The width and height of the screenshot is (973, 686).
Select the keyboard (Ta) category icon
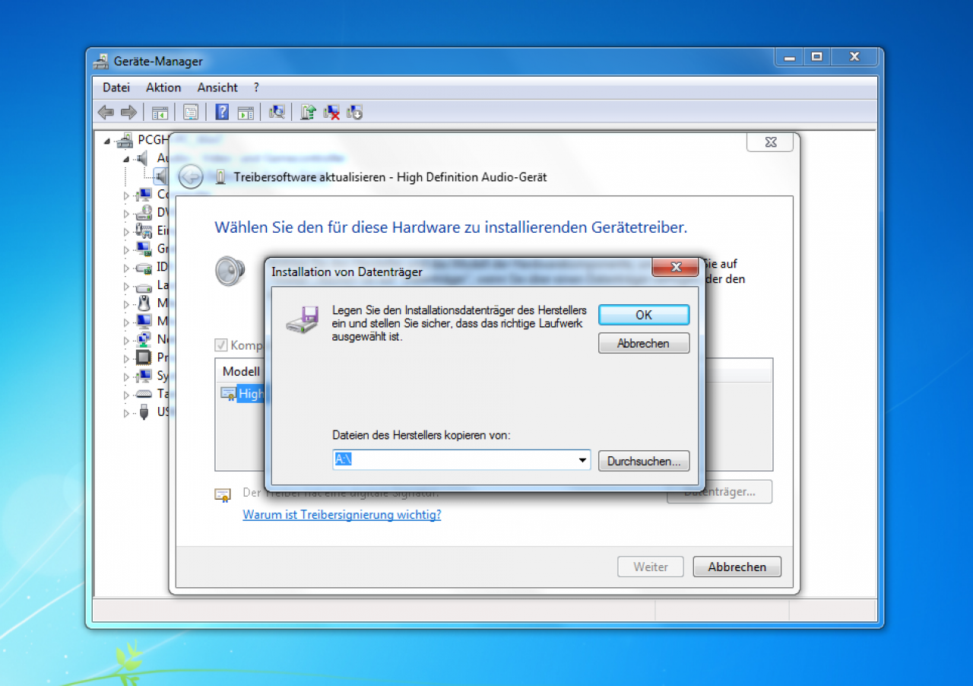click(144, 394)
